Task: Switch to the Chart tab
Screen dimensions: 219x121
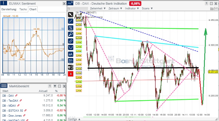Action: click(x=33, y=9)
